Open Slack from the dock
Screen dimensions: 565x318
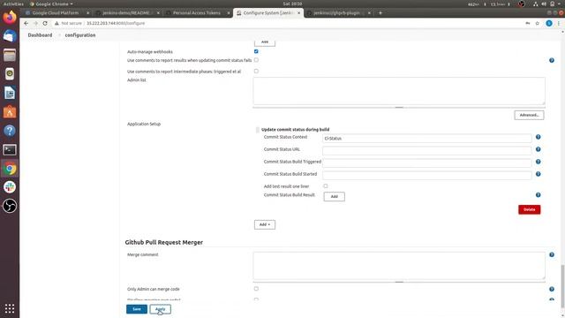[10, 187]
